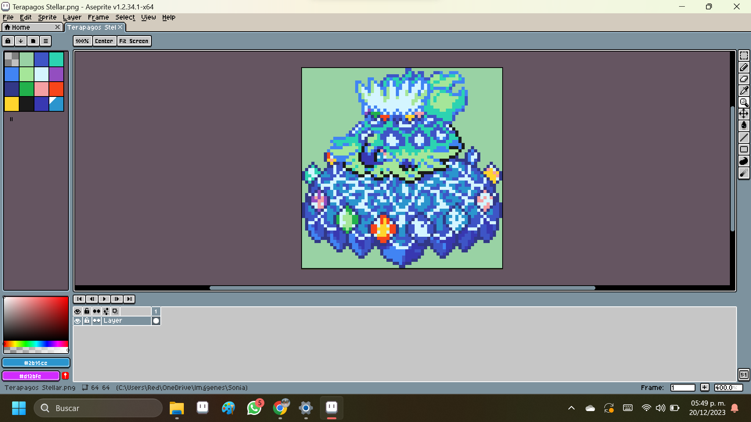The width and height of the screenshot is (751, 422).
Task: Click the Fit Screen button
Action: pos(134,41)
